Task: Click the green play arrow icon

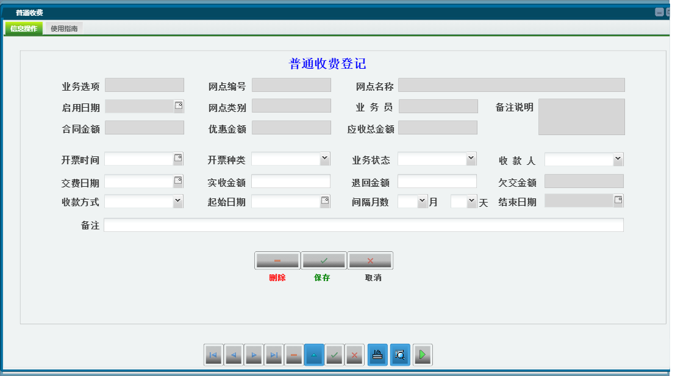Action: pos(423,355)
